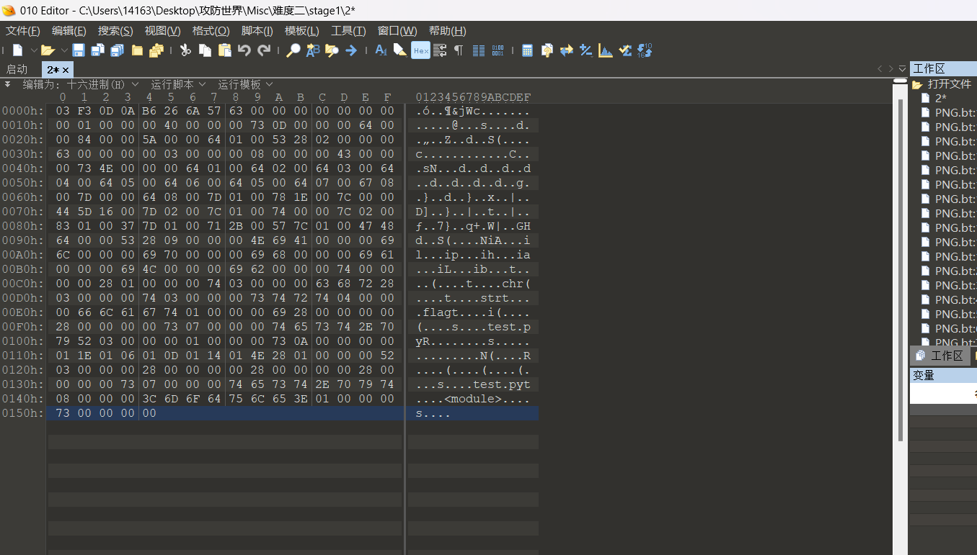The width and height of the screenshot is (977, 555).
Task: Run the checksum tool
Action: point(624,50)
